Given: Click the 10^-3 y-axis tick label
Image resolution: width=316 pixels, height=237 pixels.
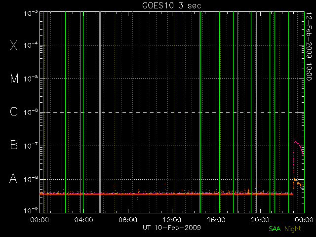Looking at the screenshot, I should pos(31,13).
